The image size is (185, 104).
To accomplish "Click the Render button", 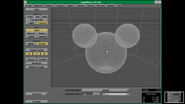I will 37,101.
